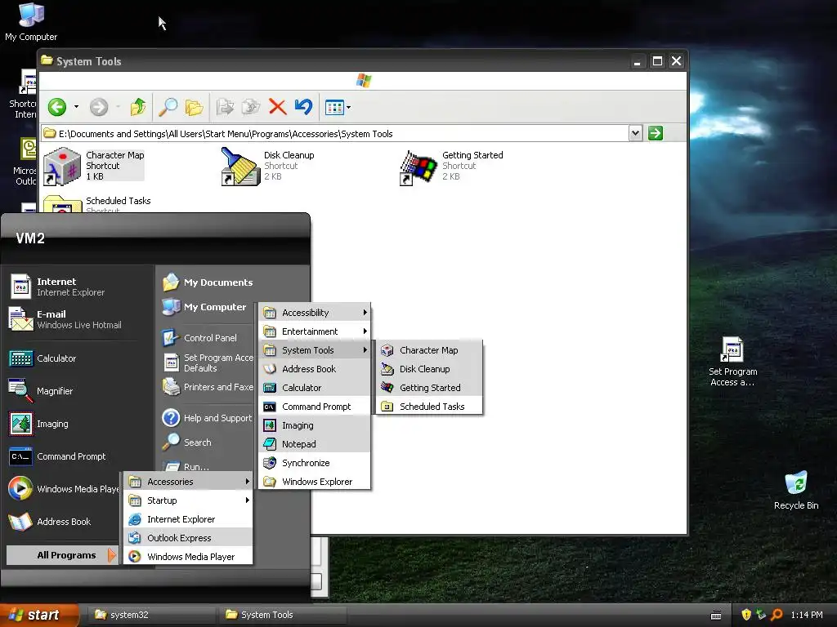
Task: Choose Character Map in System Tools submenu
Action: click(430, 349)
